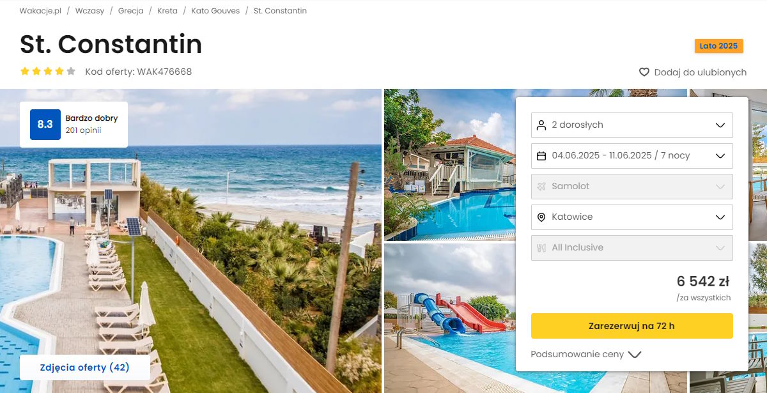Image resolution: width=767 pixels, height=393 pixels.
Task: Click the heart favorites icon
Action: [644, 72]
